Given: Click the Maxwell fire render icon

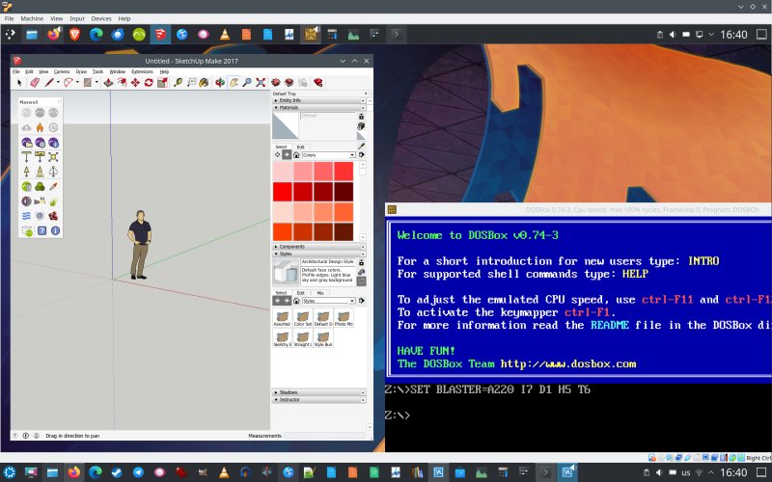Looking at the screenshot, I should point(40,127).
